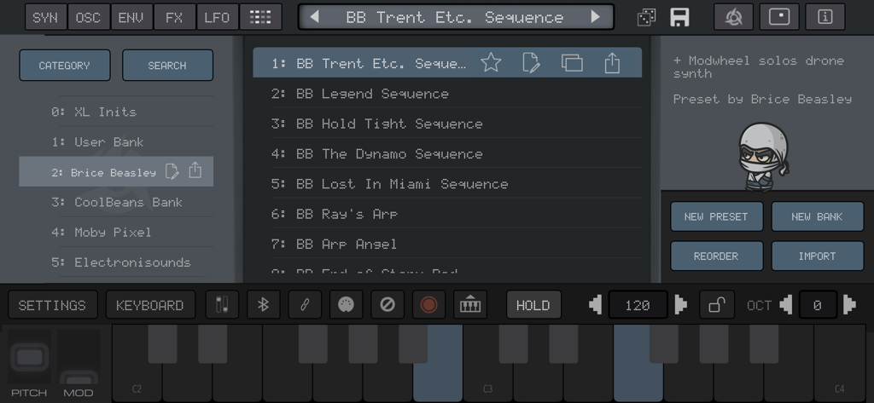874x403 pixels.
Task: Toggle the HOLD button
Action: coord(533,305)
